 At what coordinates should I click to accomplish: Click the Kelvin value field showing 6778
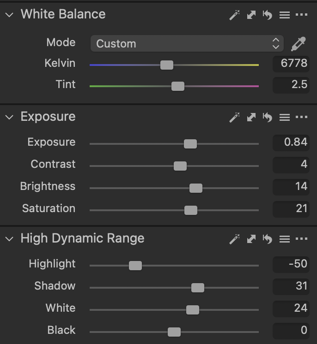click(x=291, y=63)
